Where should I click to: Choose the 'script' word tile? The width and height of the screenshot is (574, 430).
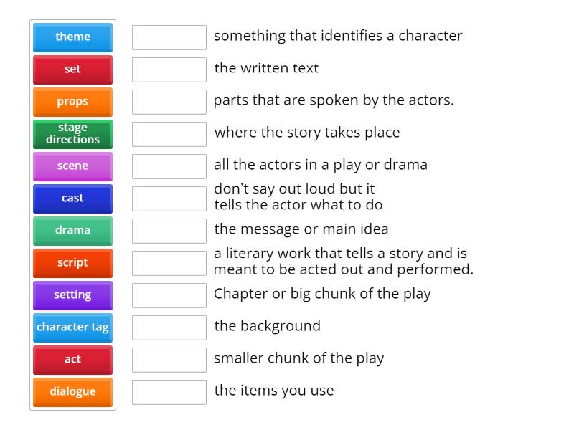coord(72,263)
